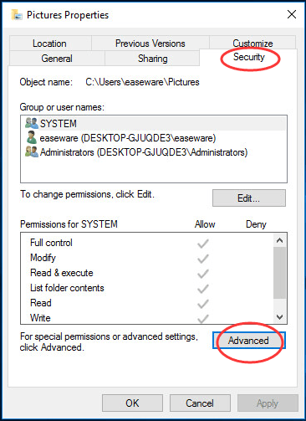Click the Administrators group icon
This screenshot has width=306, height=421.
[32, 151]
